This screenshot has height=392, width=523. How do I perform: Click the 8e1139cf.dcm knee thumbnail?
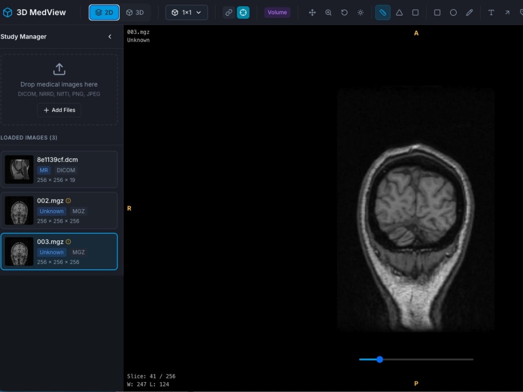(19, 169)
